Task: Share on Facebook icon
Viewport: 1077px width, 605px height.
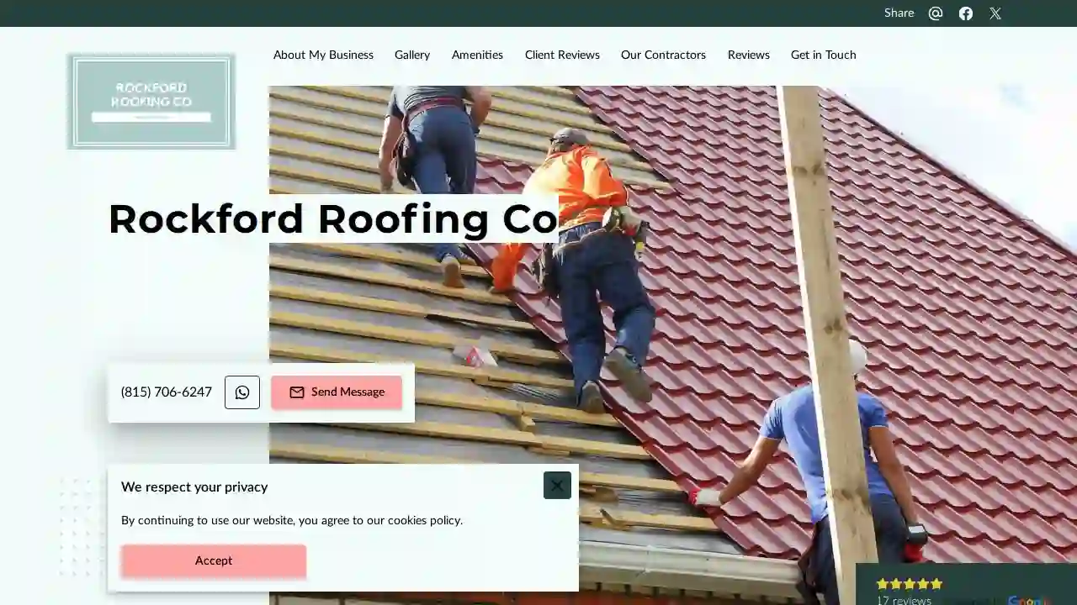Action: click(x=966, y=13)
